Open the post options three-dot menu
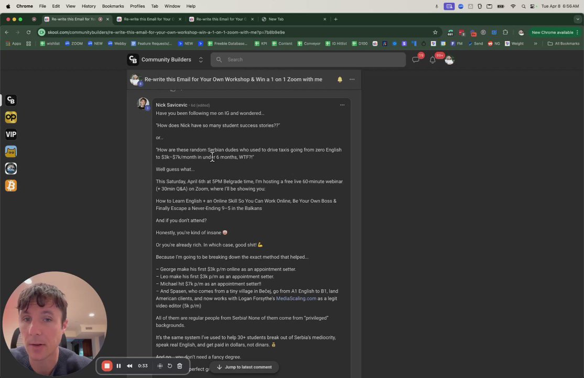This screenshot has height=378, width=584. click(352, 79)
